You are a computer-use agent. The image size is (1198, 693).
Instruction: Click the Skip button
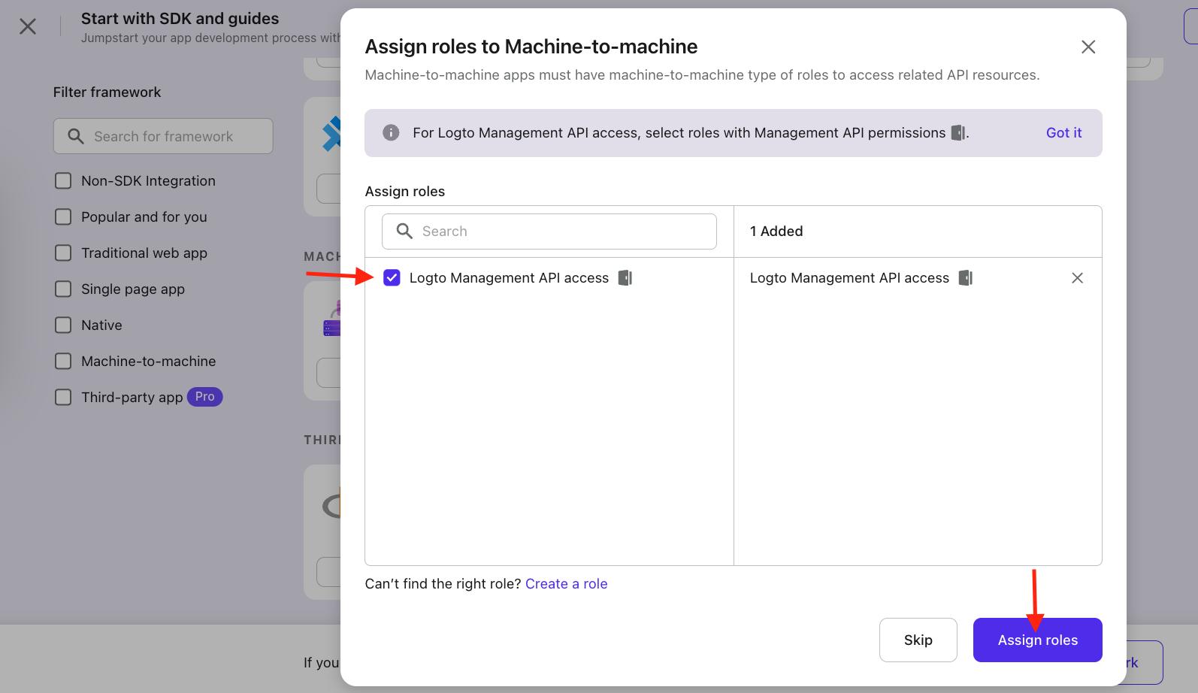(918, 640)
